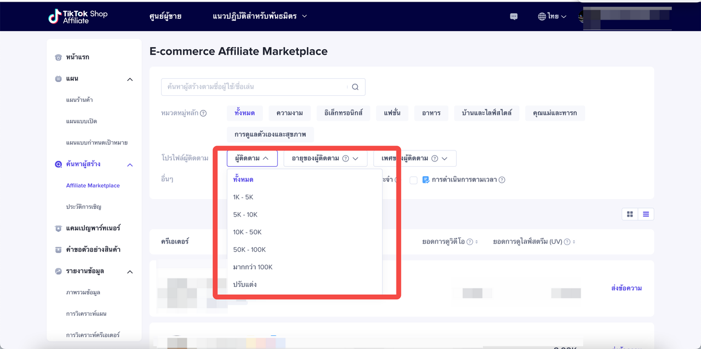Screen dimensions: 701x349
Task: Collapse the รายงานข้อมูล sidebar section
Action: [x=130, y=271]
